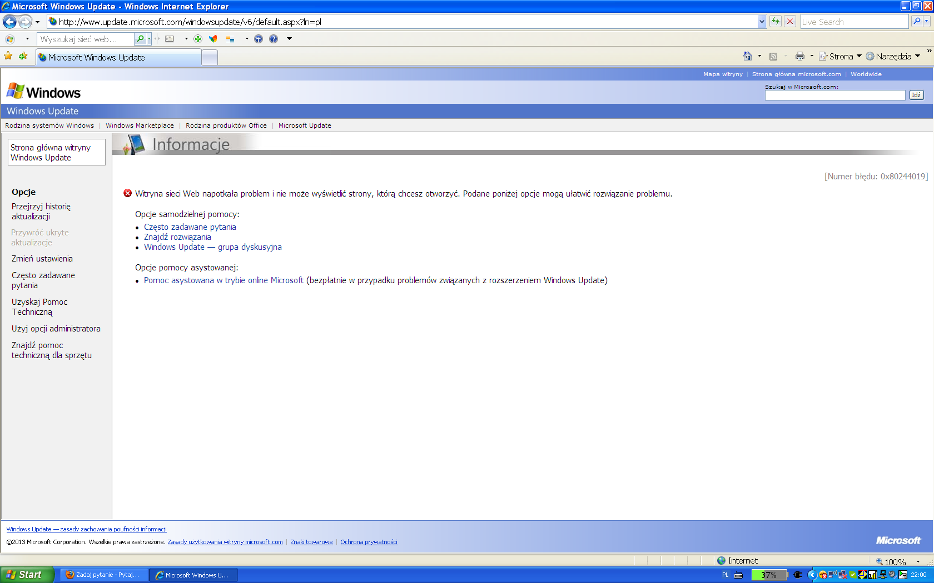Click the Szukaj w Microsoft.com input field
This screenshot has height=583, width=934.
(835, 95)
